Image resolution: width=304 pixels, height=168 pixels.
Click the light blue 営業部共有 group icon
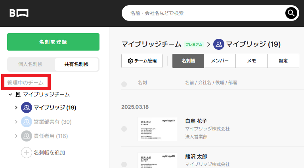[x=27, y=122]
